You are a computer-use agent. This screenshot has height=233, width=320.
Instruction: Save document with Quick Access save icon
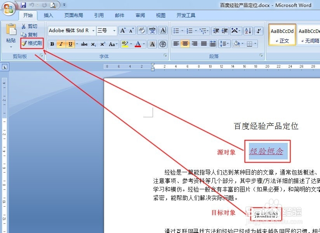coord(23,5)
